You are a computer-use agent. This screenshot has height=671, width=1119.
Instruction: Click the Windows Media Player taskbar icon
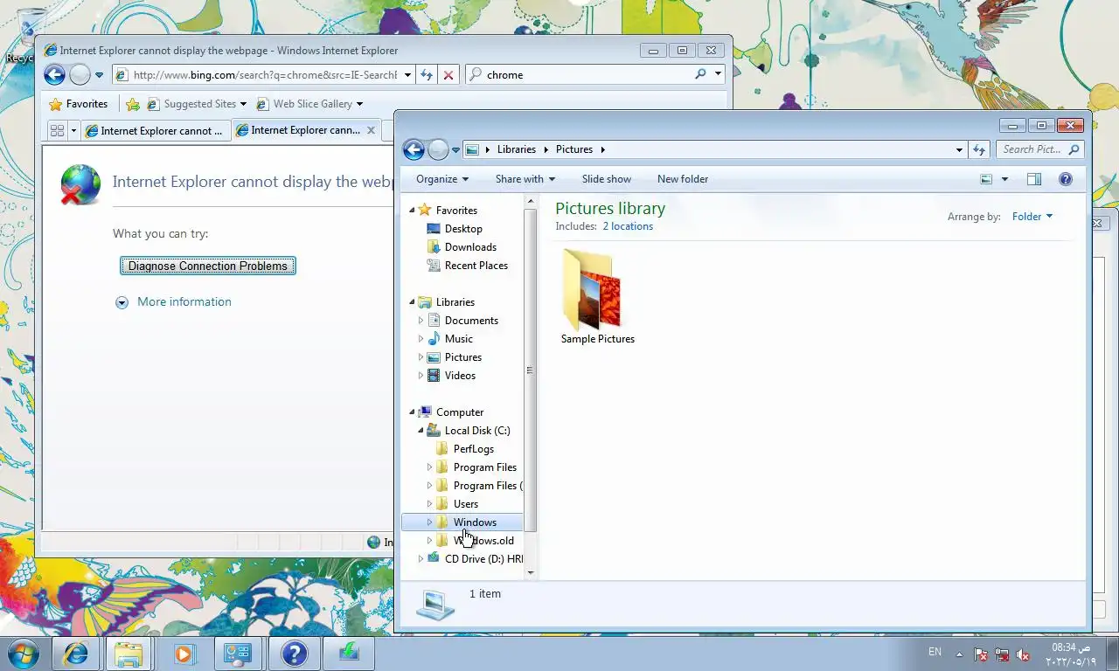(x=184, y=654)
